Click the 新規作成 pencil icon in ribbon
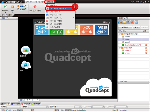The width and height of the screenshot is (150, 112). click(5, 7)
